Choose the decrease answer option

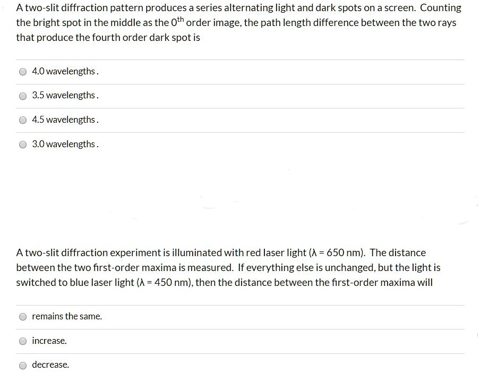tap(23, 365)
